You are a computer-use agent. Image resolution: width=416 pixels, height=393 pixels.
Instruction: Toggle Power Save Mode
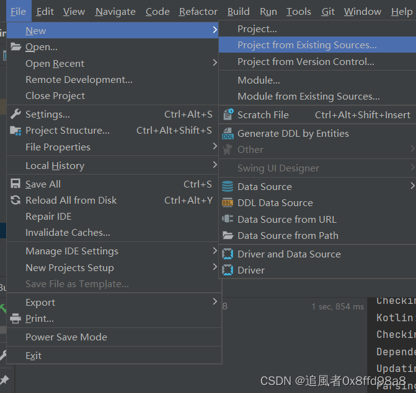click(66, 337)
